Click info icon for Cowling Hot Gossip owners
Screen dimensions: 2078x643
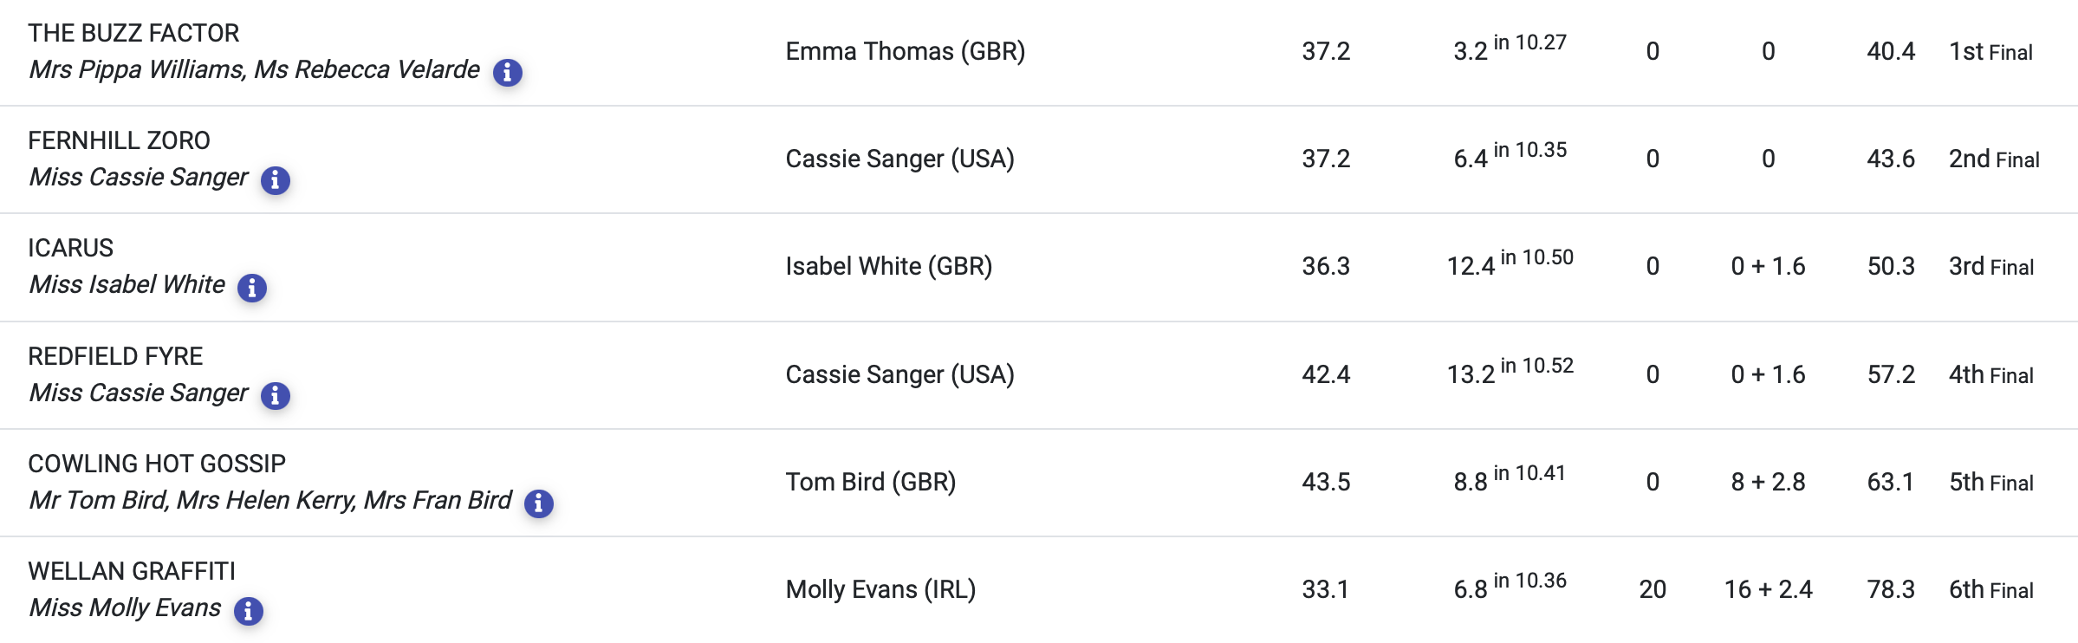[539, 503]
